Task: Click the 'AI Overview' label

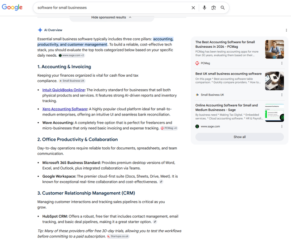Action: (53, 30)
